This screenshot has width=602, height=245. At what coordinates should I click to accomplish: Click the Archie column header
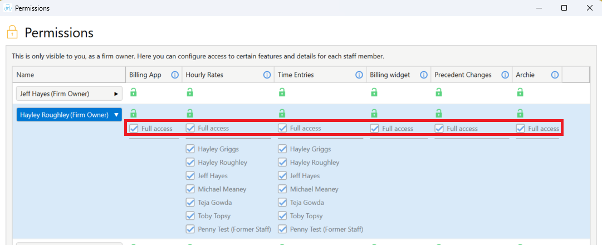537,75
